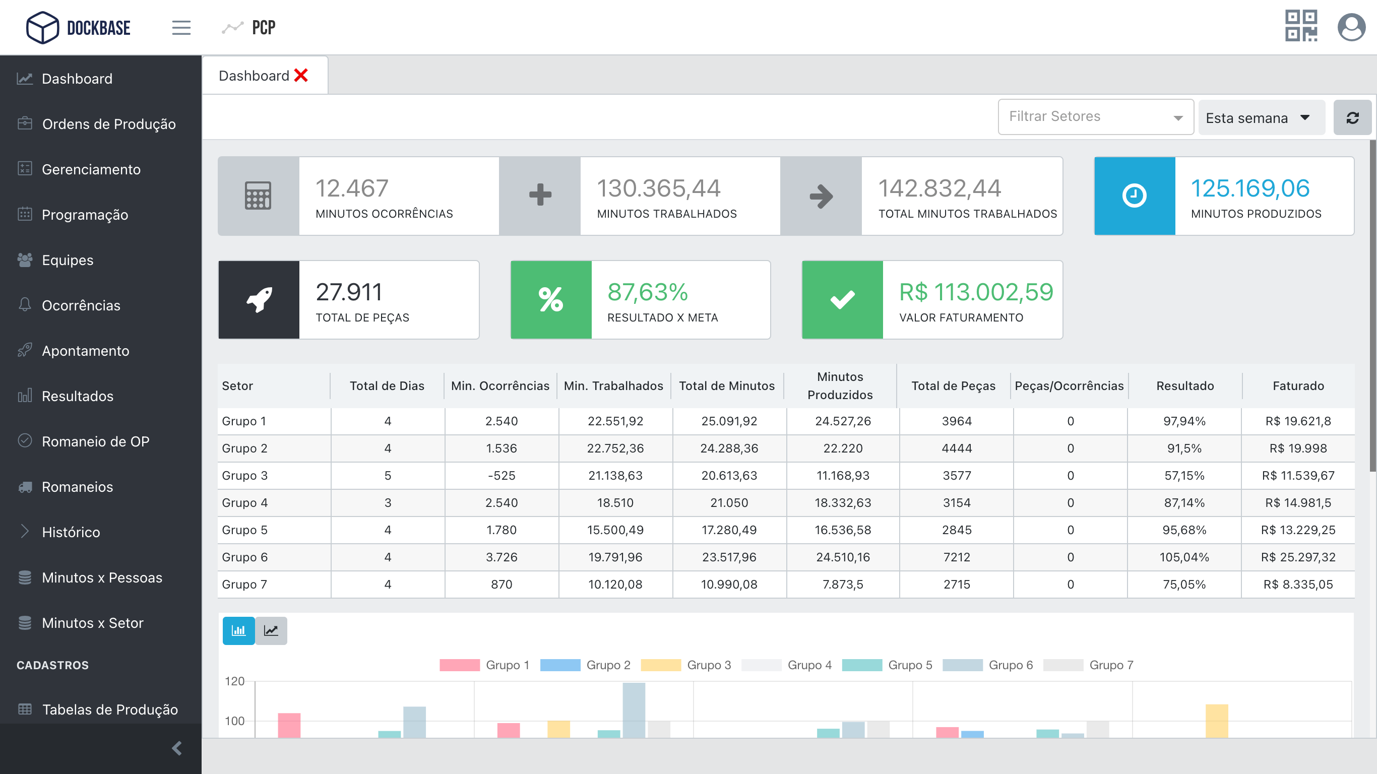This screenshot has width=1377, height=774.
Task: Collapse sidebar with left chevron
Action: point(177,748)
